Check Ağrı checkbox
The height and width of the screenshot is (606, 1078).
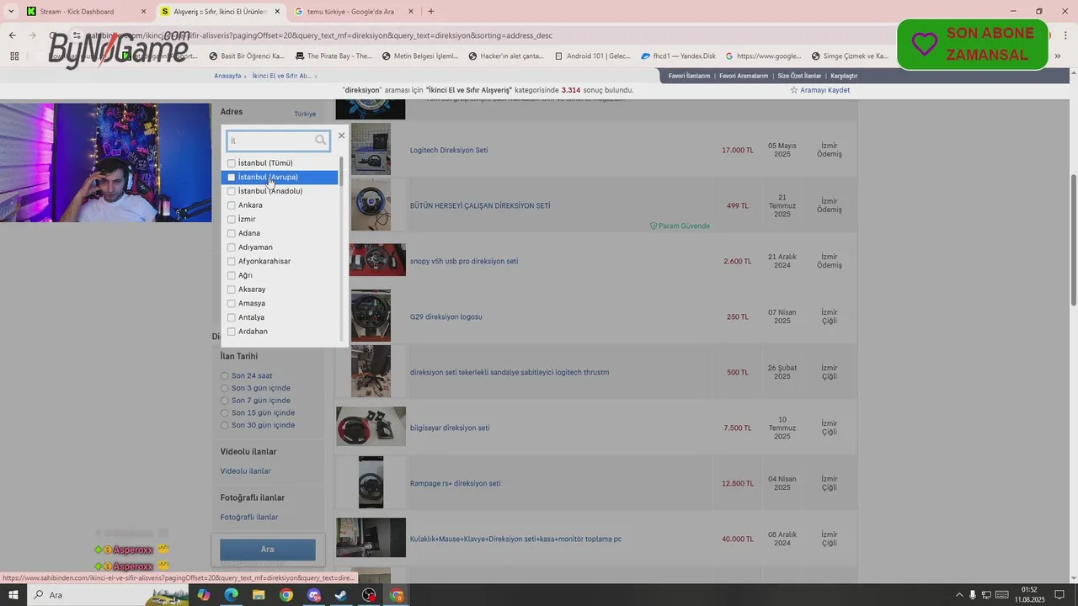pos(232,275)
